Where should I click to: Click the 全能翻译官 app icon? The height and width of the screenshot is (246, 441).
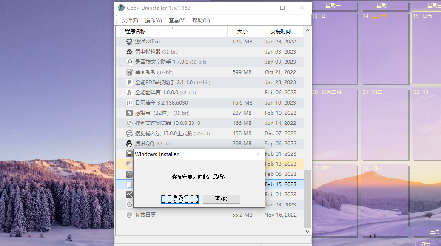[x=129, y=92]
